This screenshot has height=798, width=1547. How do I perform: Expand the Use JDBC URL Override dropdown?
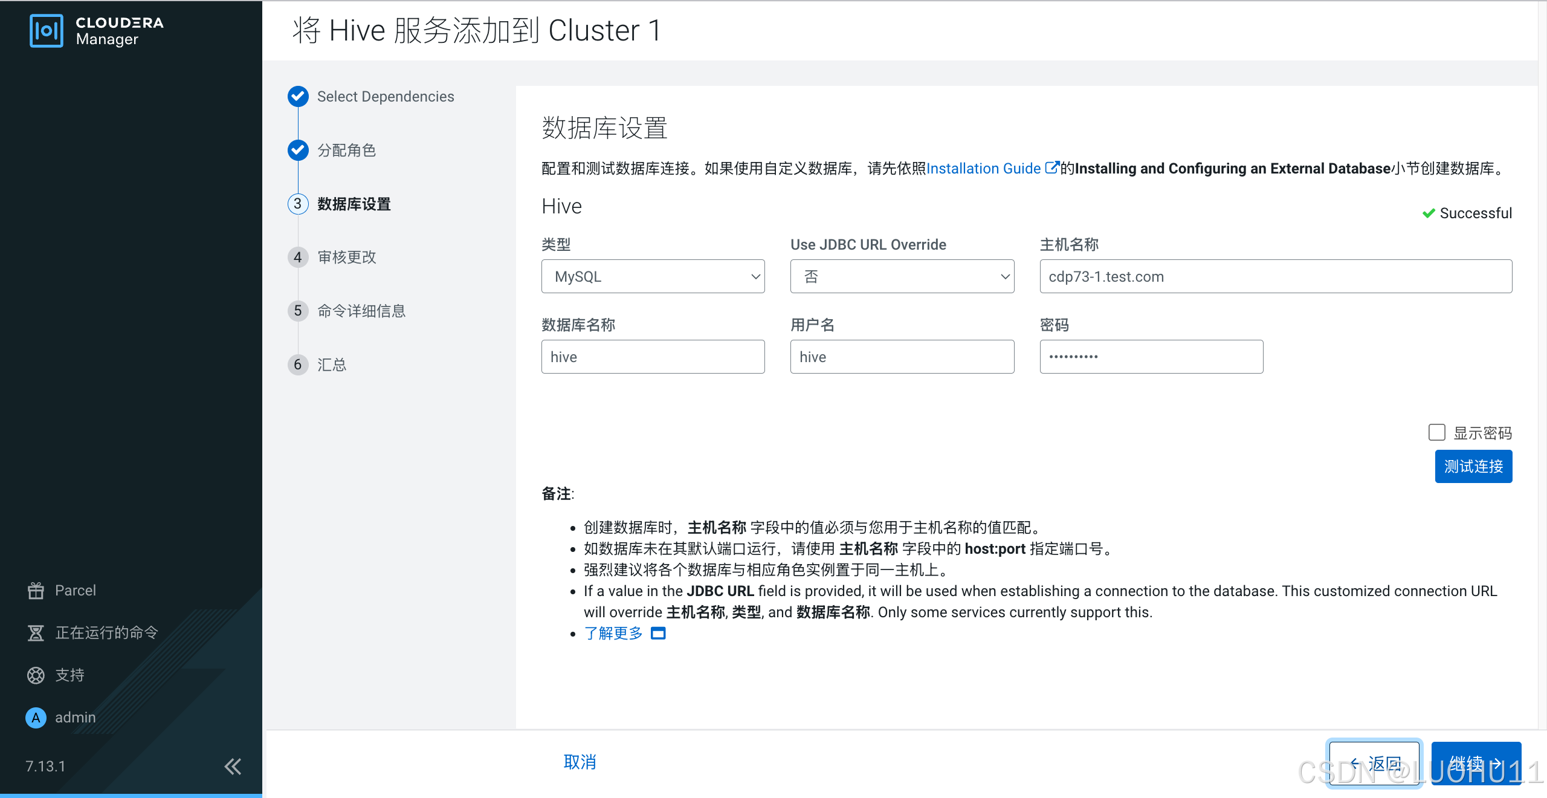click(x=902, y=276)
